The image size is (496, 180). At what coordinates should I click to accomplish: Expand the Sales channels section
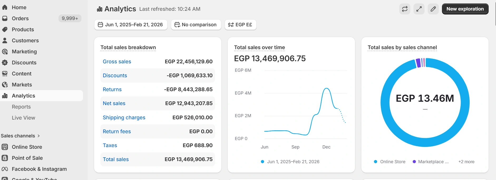click(x=20, y=136)
